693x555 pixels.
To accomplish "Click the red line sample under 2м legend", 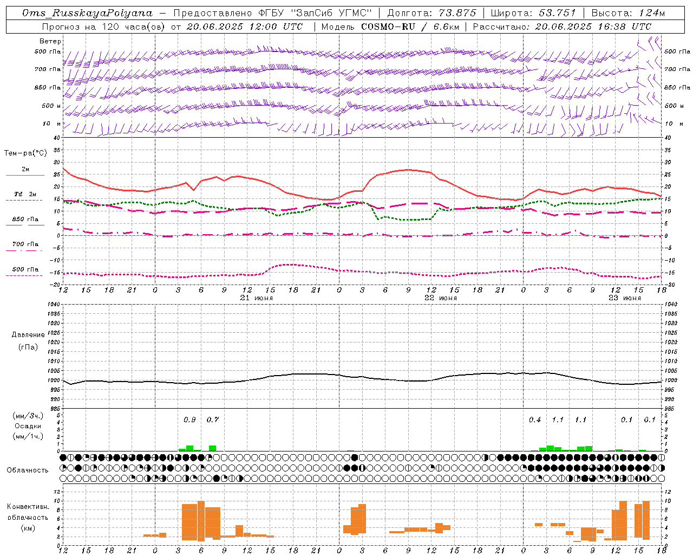I will click(x=25, y=176).
